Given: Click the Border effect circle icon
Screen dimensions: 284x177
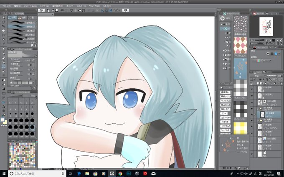Looking at the screenshot, I should [268, 54].
